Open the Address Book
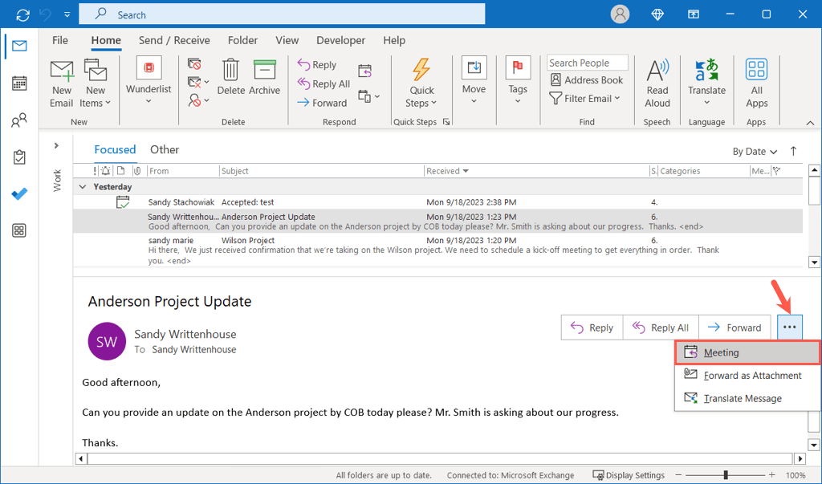The image size is (822, 484). point(586,79)
